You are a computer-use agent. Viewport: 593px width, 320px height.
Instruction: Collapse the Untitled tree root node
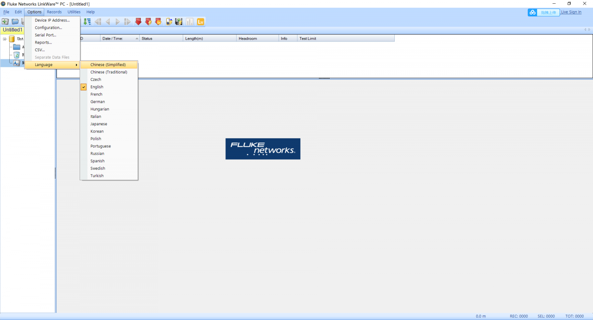point(5,39)
